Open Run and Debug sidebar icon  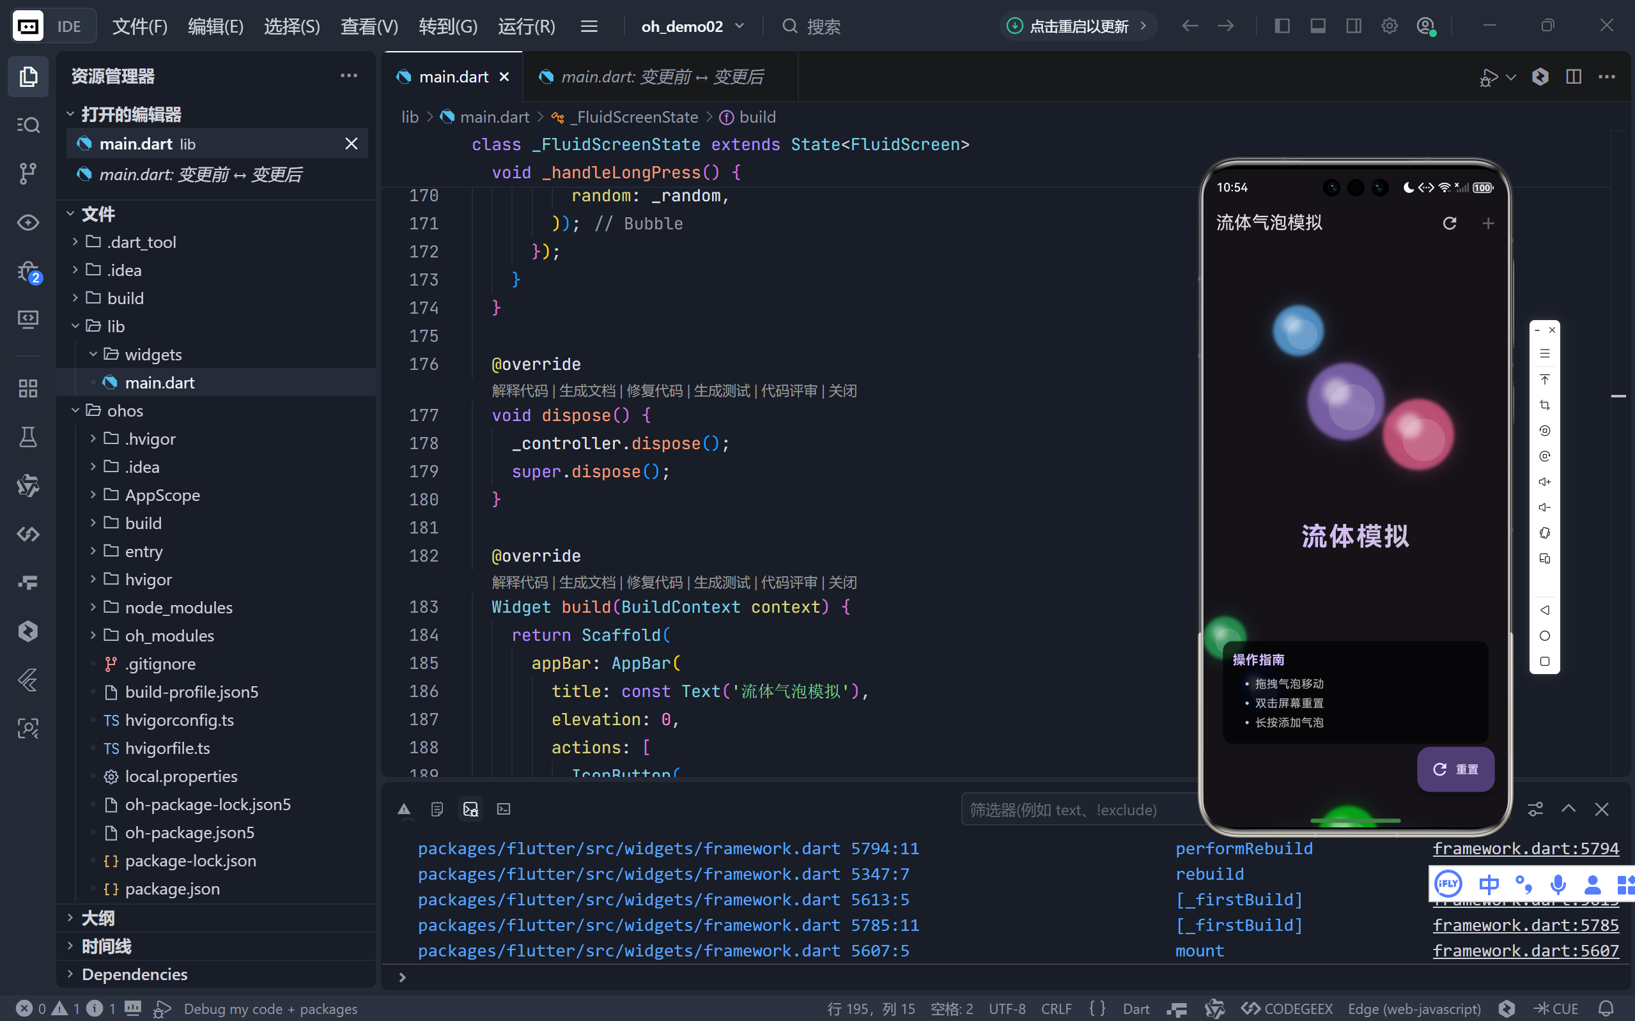tap(27, 272)
